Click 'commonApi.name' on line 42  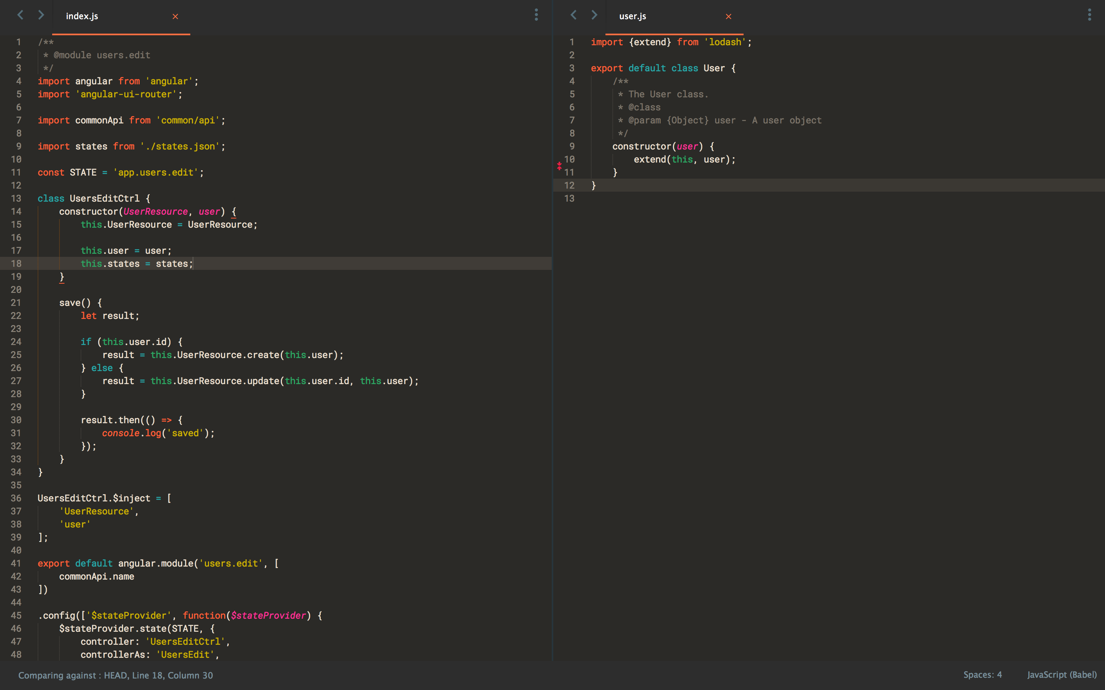(x=97, y=577)
